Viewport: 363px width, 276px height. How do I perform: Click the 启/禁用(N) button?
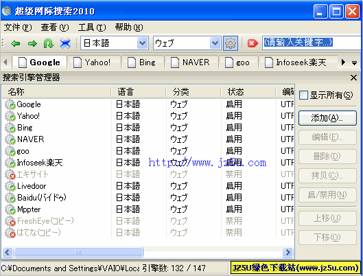coord(327,195)
